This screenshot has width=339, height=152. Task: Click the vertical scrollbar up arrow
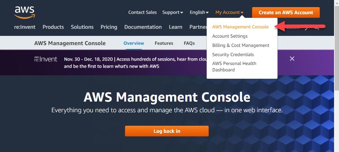point(336,3)
